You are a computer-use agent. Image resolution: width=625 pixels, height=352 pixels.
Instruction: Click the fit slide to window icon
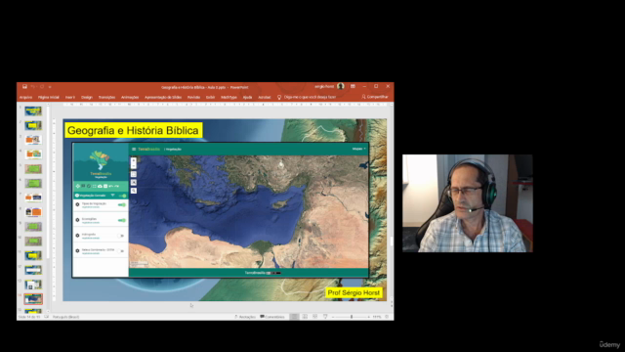[387, 317]
